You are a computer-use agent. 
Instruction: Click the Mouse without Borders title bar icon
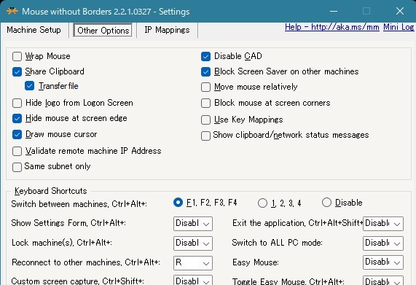(12, 11)
